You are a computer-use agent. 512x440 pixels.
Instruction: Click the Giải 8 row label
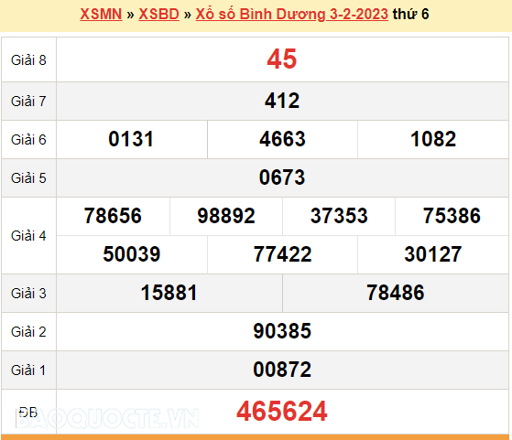point(28,60)
